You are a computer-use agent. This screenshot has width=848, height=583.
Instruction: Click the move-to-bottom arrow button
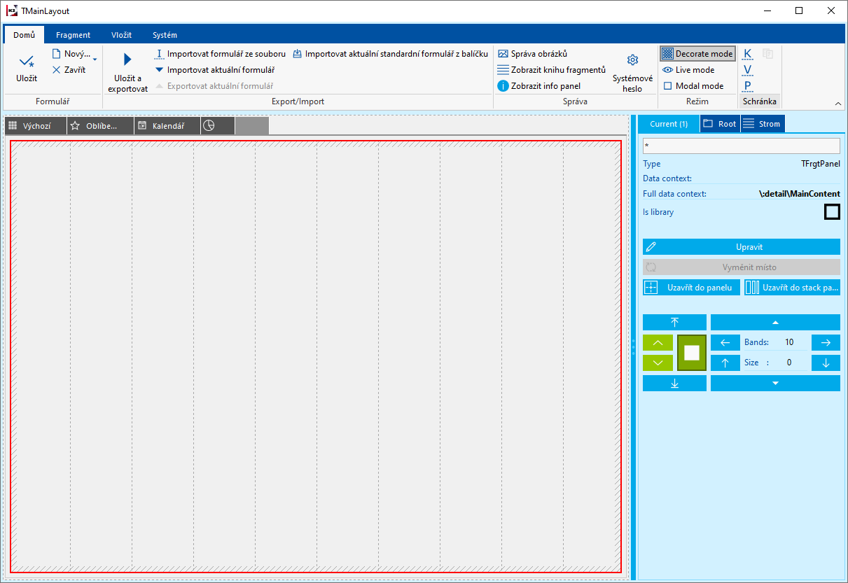point(674,384)
